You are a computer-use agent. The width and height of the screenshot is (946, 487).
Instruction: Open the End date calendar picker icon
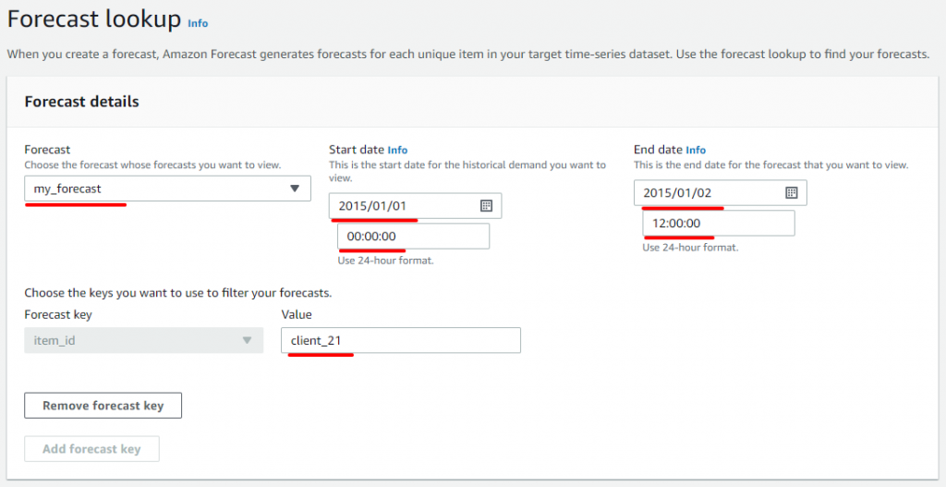pos(792,192)
